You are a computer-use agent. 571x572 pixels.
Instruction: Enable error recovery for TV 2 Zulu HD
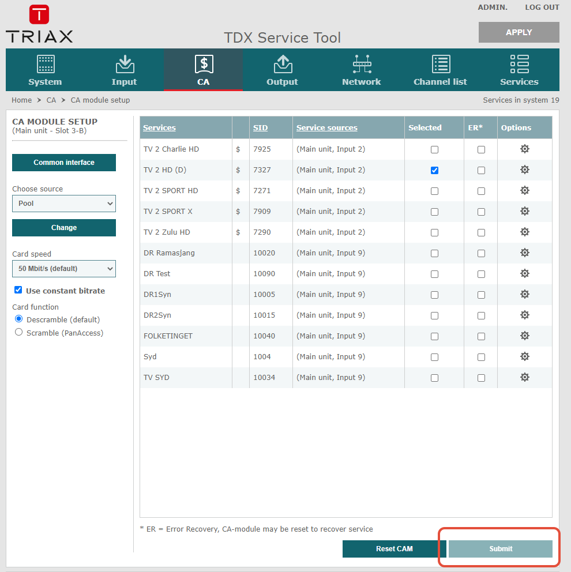[x=481, y=233]
